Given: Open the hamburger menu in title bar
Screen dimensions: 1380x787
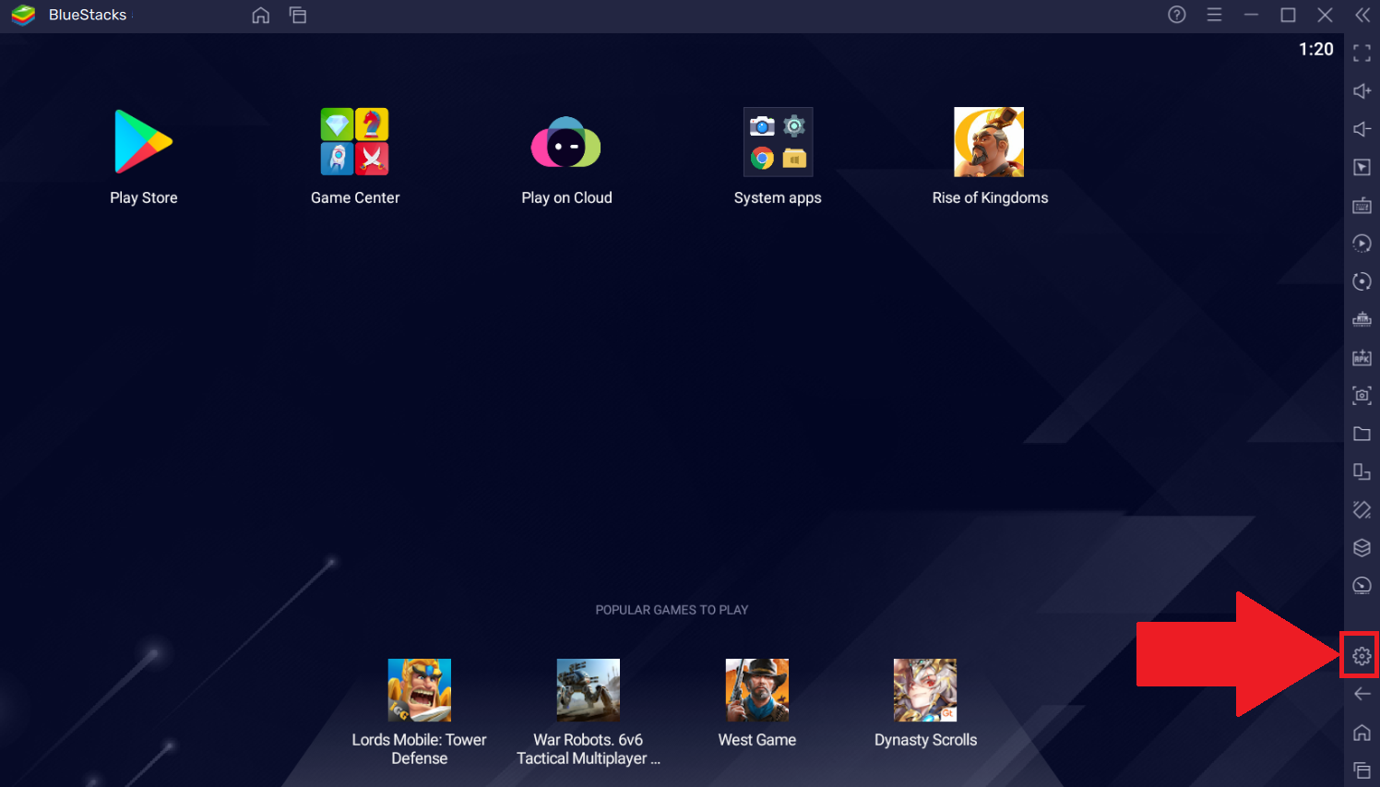Looking at the screenshot, I should (1214, 15).
